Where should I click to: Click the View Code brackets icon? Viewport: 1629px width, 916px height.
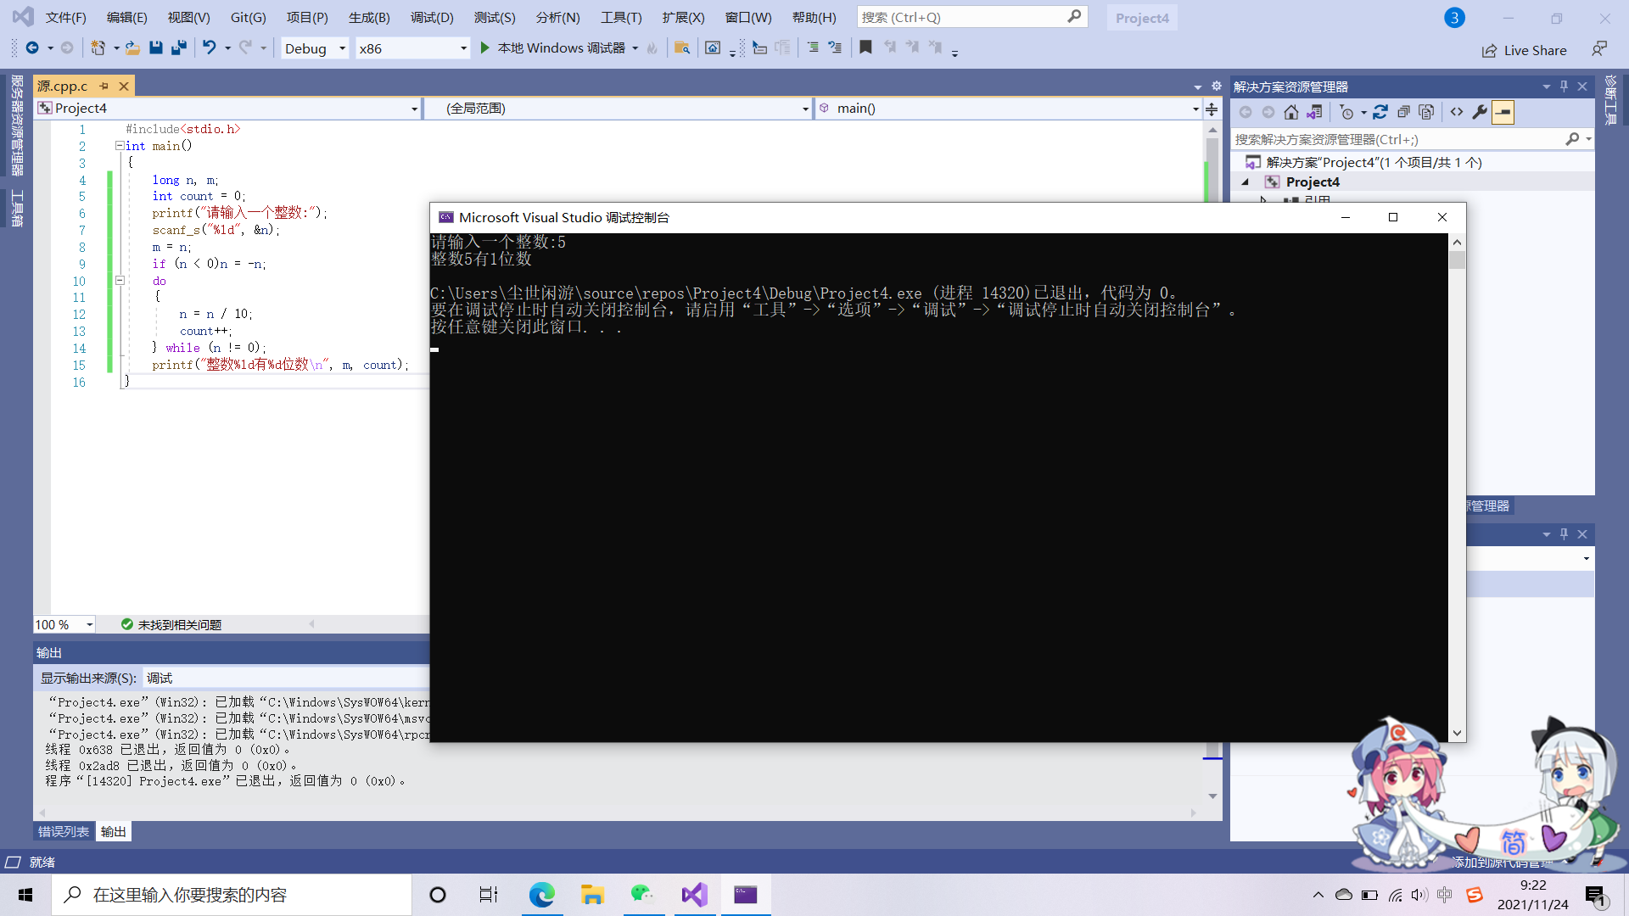click(x=1457, y=112)
